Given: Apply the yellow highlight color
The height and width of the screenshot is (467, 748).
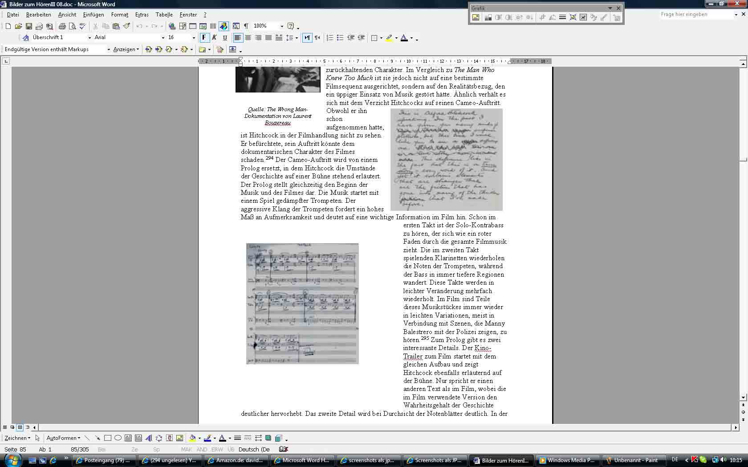Looking at the screenshot, I should pyautogui.click(x=389, y=38).
